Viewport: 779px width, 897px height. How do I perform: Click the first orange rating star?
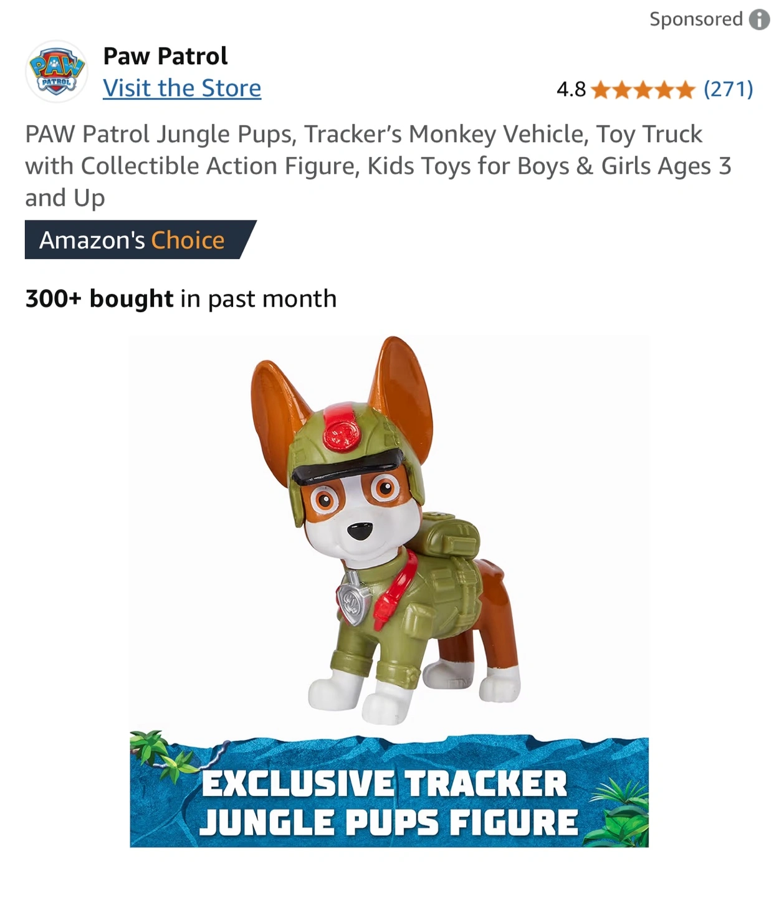click(600, 90)
